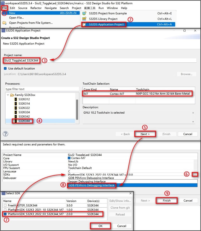The height and width of the screenshot is (231, 201).
Task: Click the S32K314 chip icon
Action: pyautogui.click(x=16, y=104)
